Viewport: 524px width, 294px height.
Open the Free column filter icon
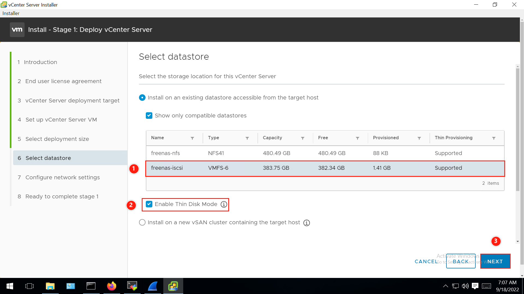(357, 138)
